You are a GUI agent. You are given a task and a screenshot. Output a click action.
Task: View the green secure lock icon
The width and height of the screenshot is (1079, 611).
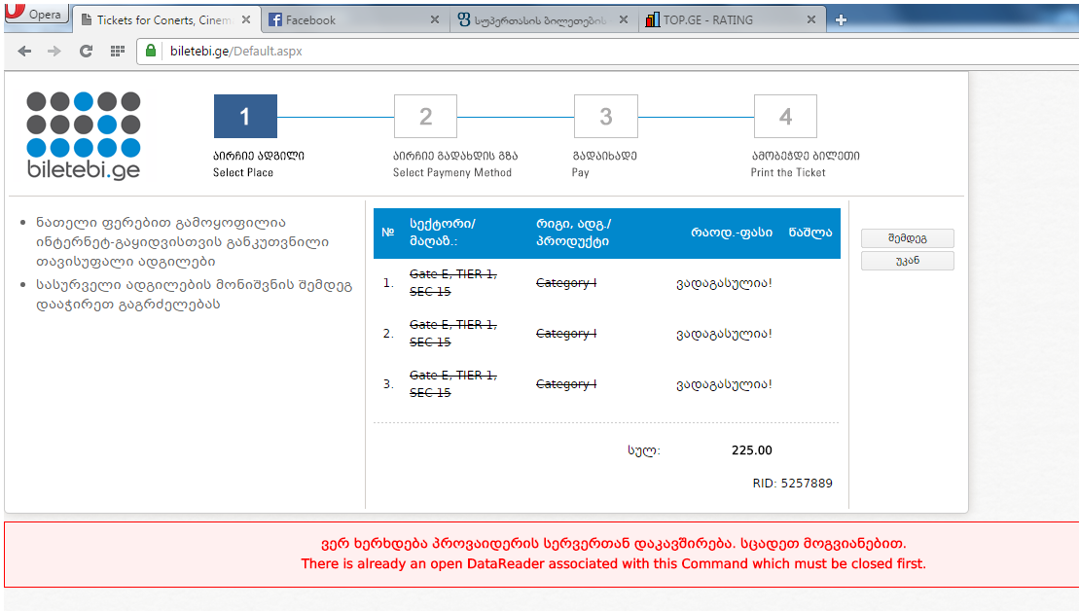point(151,51)
